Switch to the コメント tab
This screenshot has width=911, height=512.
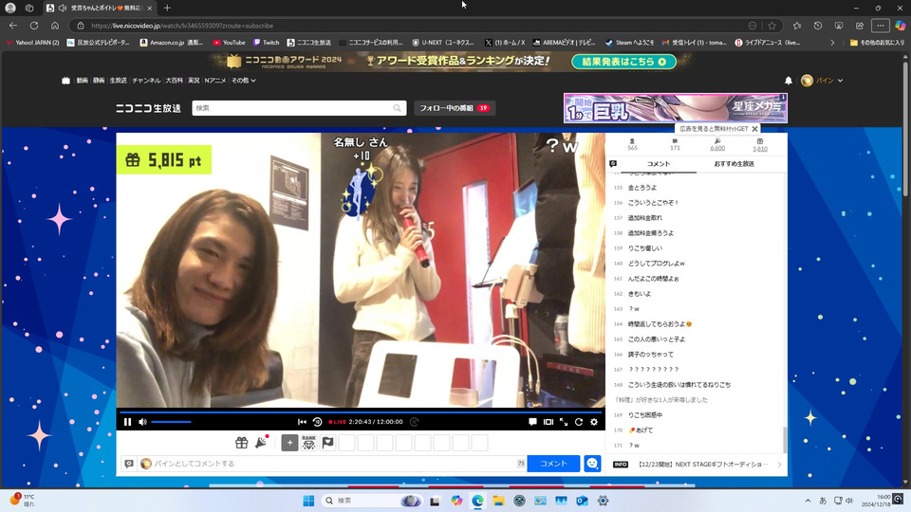coord(659,164)
